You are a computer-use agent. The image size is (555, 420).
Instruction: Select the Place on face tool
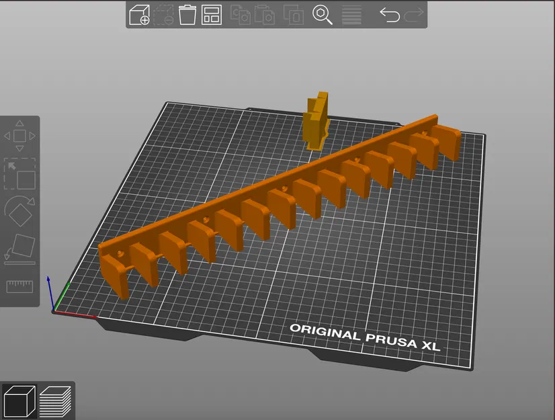tap(20, 249)
